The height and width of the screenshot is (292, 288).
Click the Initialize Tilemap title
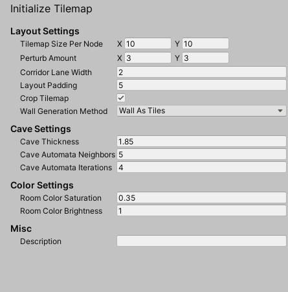51,9
